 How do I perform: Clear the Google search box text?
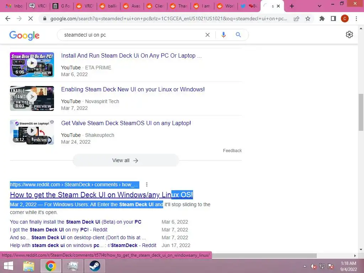tap(208, 35)
